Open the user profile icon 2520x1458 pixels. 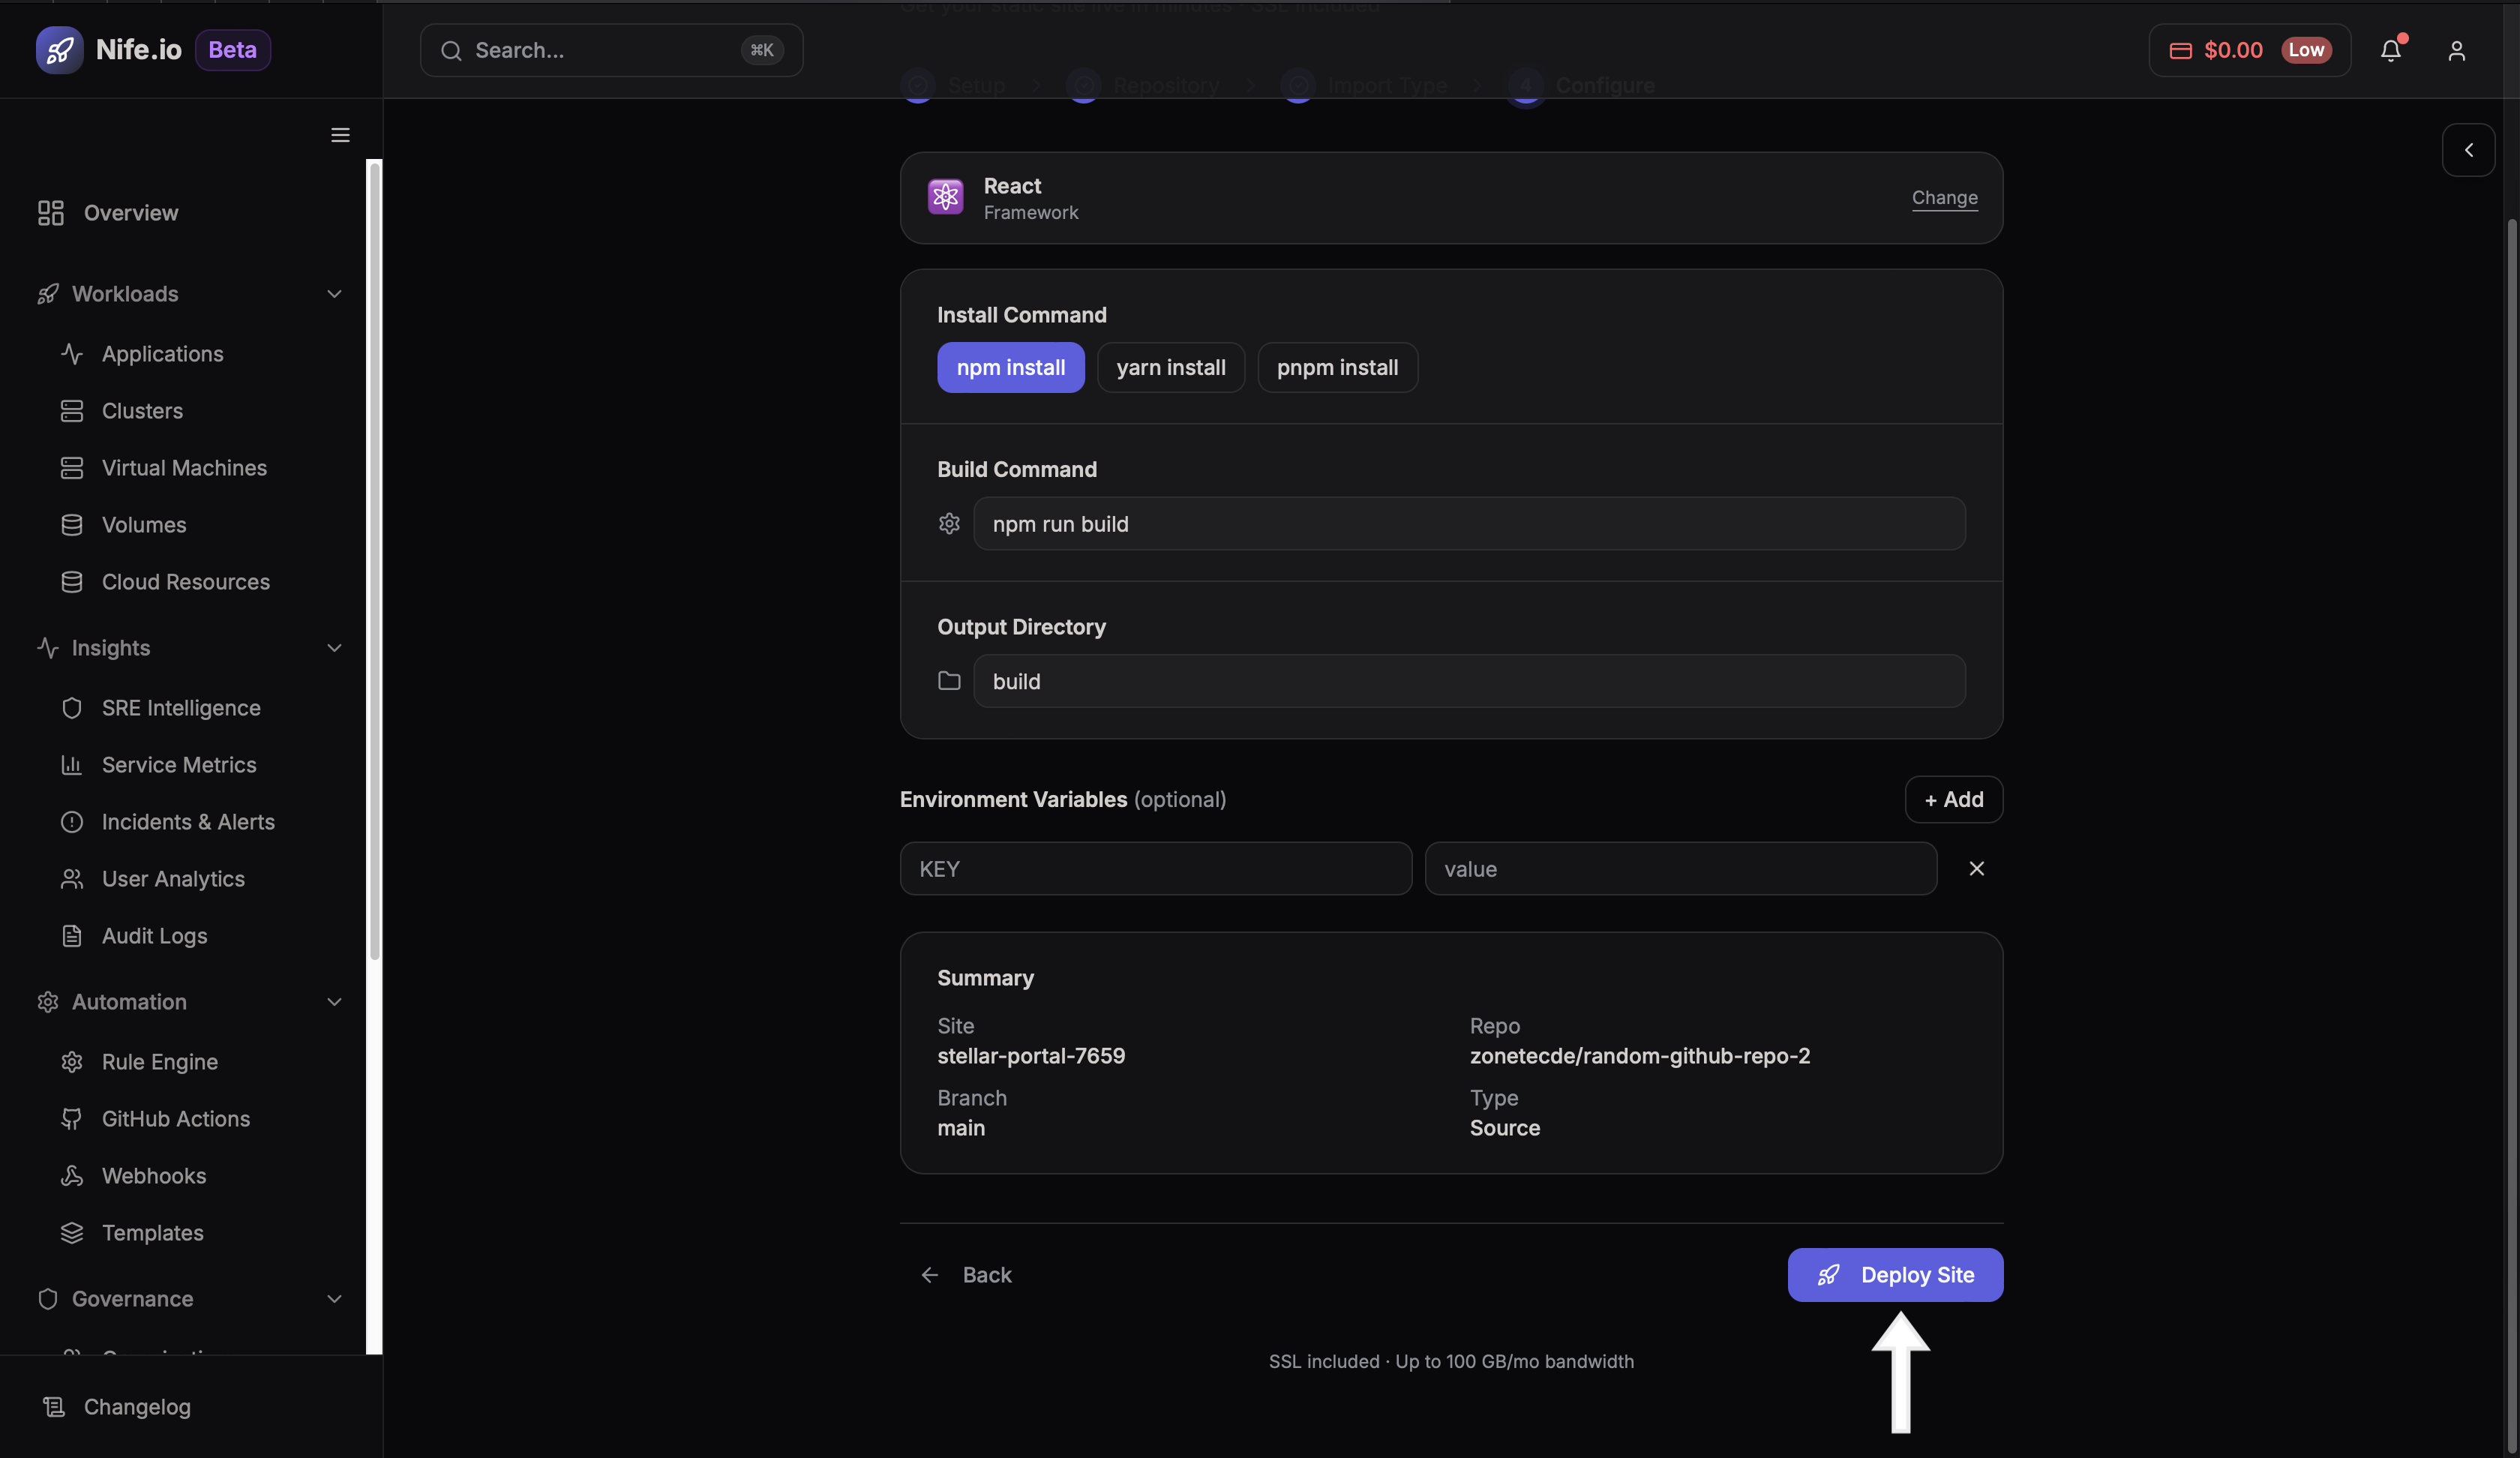2456,50
